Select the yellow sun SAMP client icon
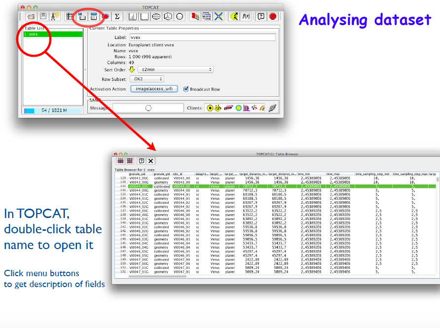 tap(239, 108)
